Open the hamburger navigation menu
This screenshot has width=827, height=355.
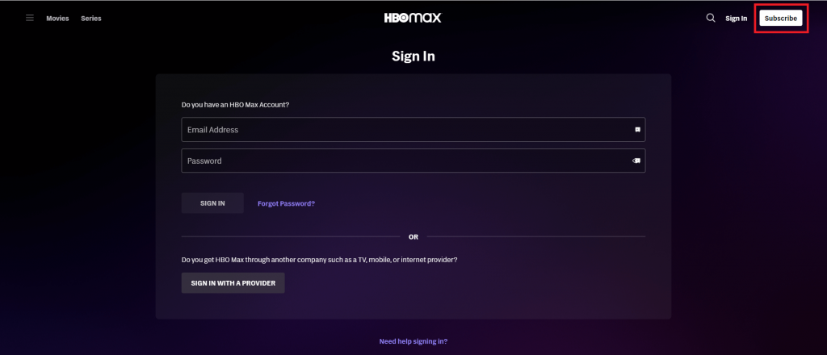point(30,18)
